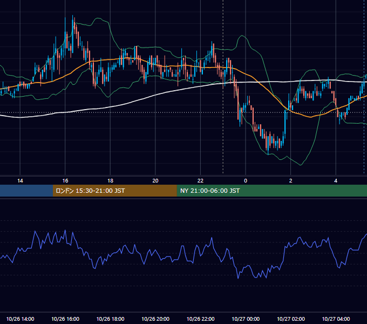Viewport: 367px width, 324px height.
Task: Select the NY 21:00-06:00 JST session bar
Action: (x=271, y=191)
